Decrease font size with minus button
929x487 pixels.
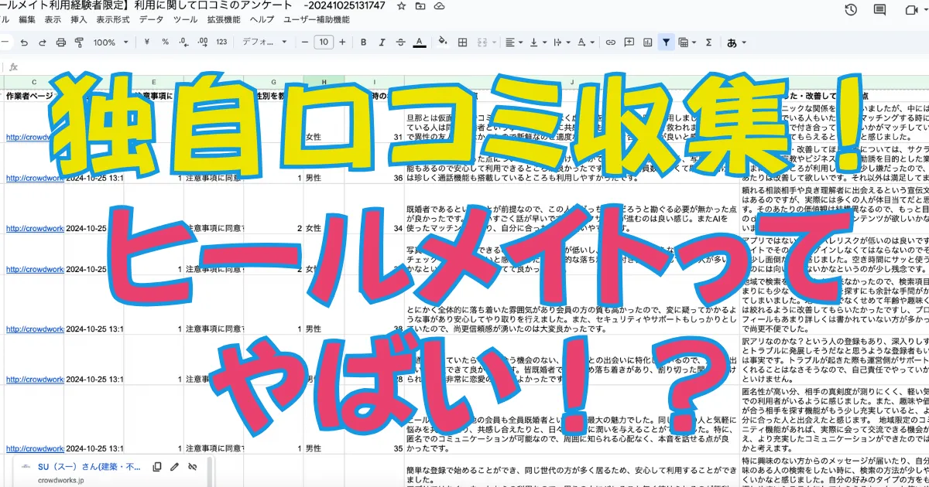pyautogui.click(x=305, y=43)
